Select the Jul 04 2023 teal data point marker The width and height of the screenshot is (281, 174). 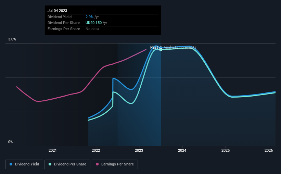[x=161, y=50]
